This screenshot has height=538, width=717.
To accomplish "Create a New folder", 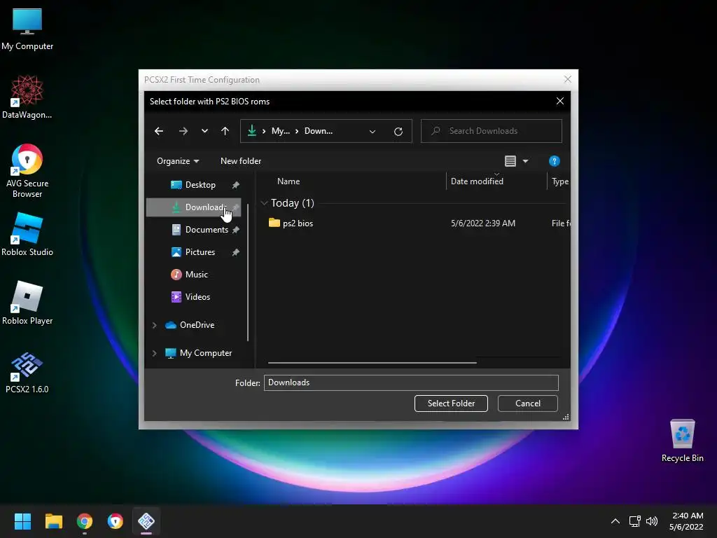I will tap(241, 161).
